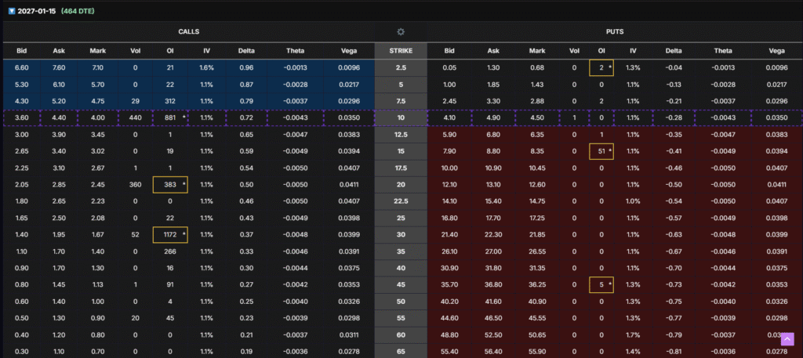The width and height of the screenshot is (803, 358).
Task: Sort by the STRIKE column header
Action: [401, 51]
